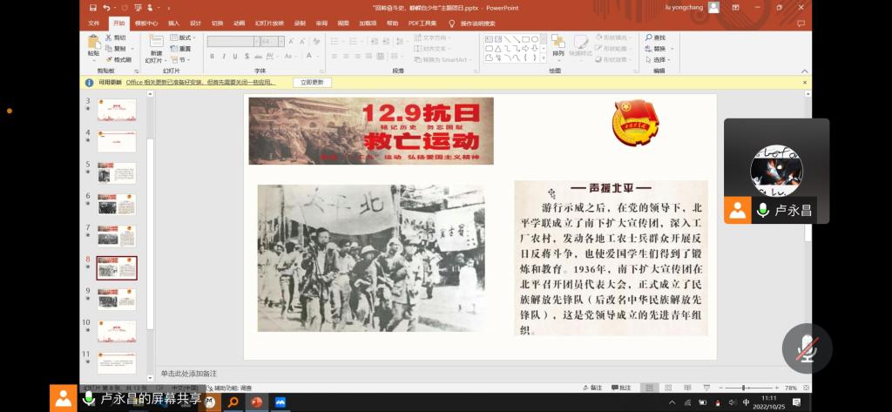
Task: Click the slide panel vertical scrollbar
Action: [150, 233]
